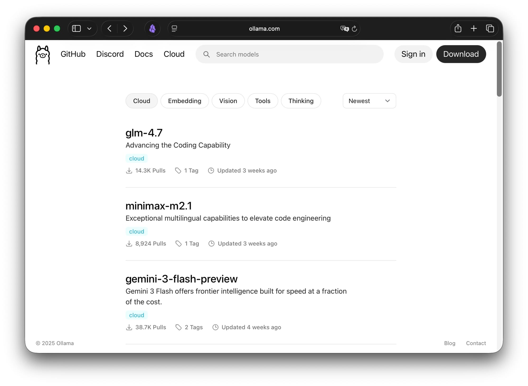528x386 pixels.
Task: Open a new tab with plus icon
Action: [x=474, y=29]
